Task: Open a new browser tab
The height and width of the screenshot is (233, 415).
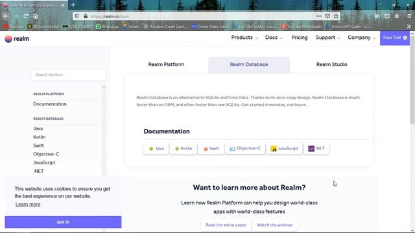Action: (x=73, y=5)
